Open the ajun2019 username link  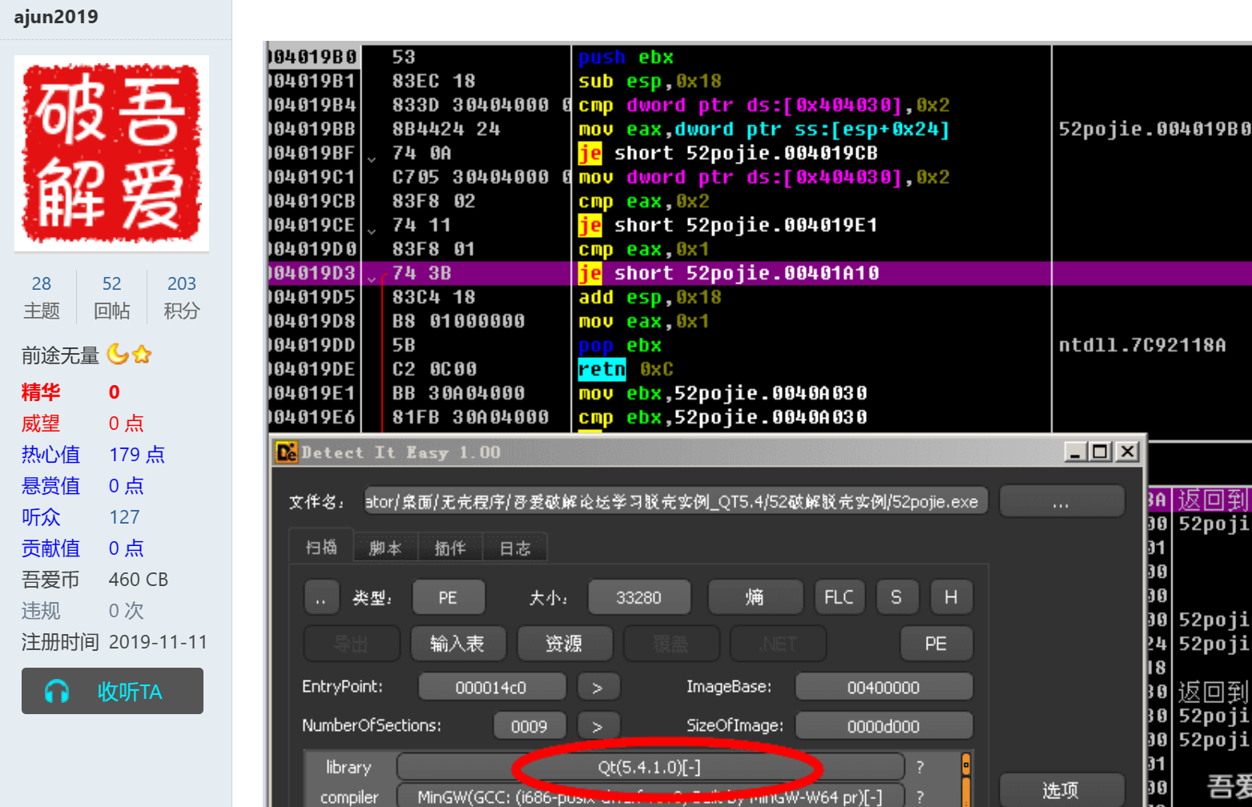pyautogui.click(x=56, y=17)
